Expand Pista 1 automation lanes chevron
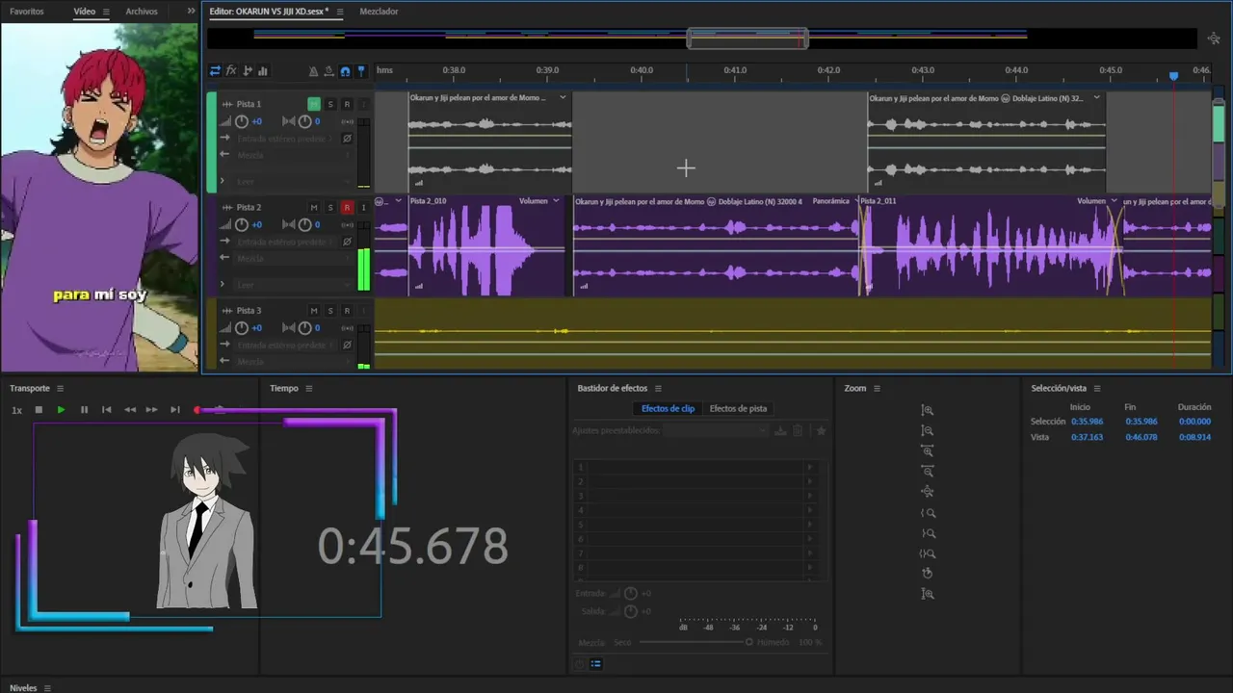The width and height of the screenshot is (1233, 693). pos(223,181)
